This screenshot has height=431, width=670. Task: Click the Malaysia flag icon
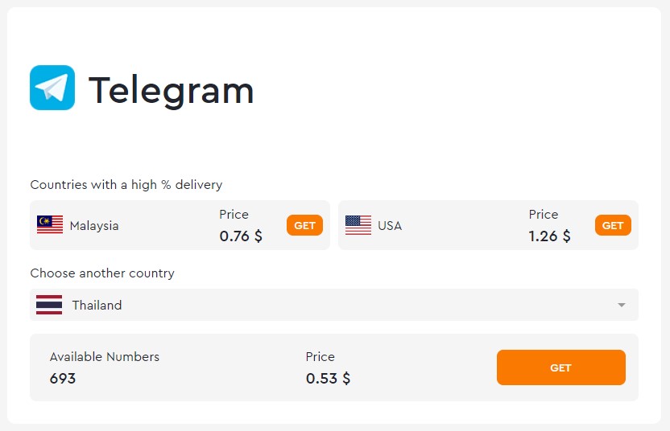(50, 225)
